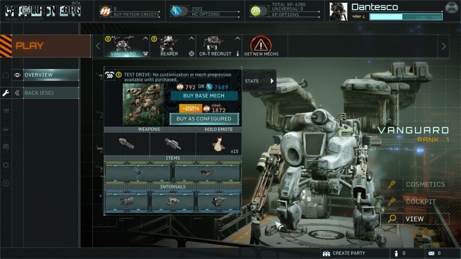This screenshot has height=259, width=461.
Task: Select the second weapon slot
Action: (172, 143)
